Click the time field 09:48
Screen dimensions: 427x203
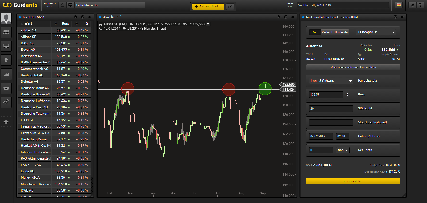pyautogui.click(x=343, y=136)
